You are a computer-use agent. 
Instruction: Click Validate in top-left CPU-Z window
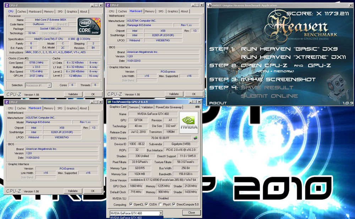tap(73, 94)
